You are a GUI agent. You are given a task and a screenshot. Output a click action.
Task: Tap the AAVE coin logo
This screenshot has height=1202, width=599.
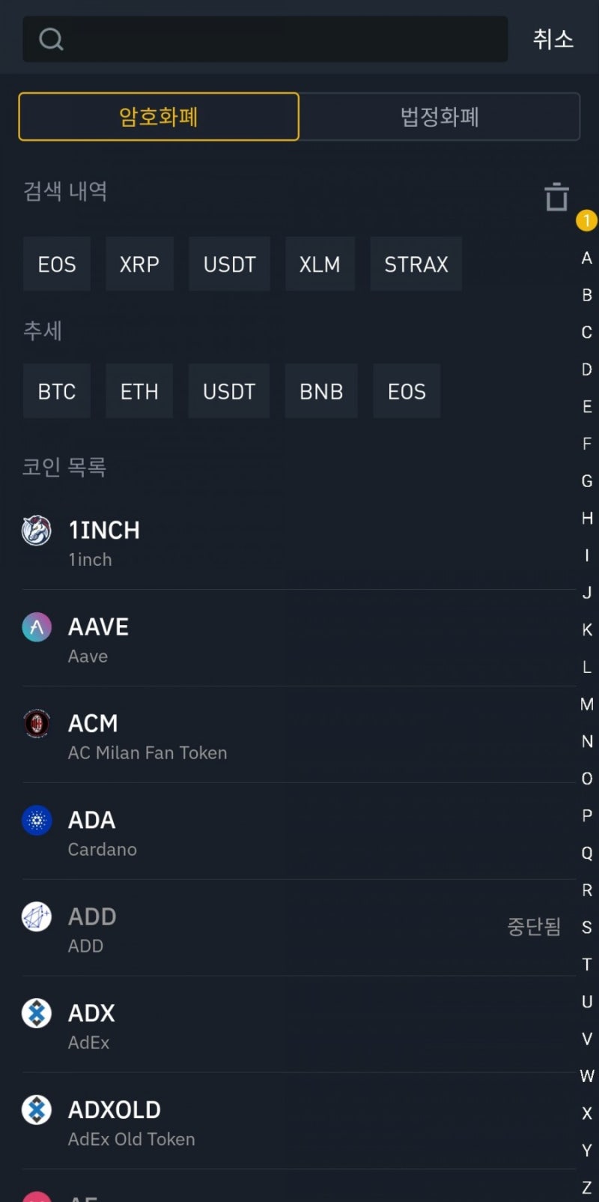point(37,627)
